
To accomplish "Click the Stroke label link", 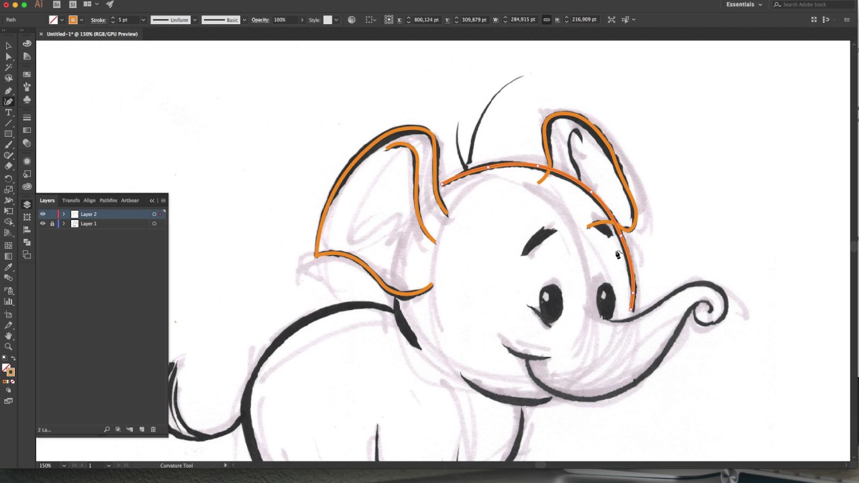I will point(98,19).
